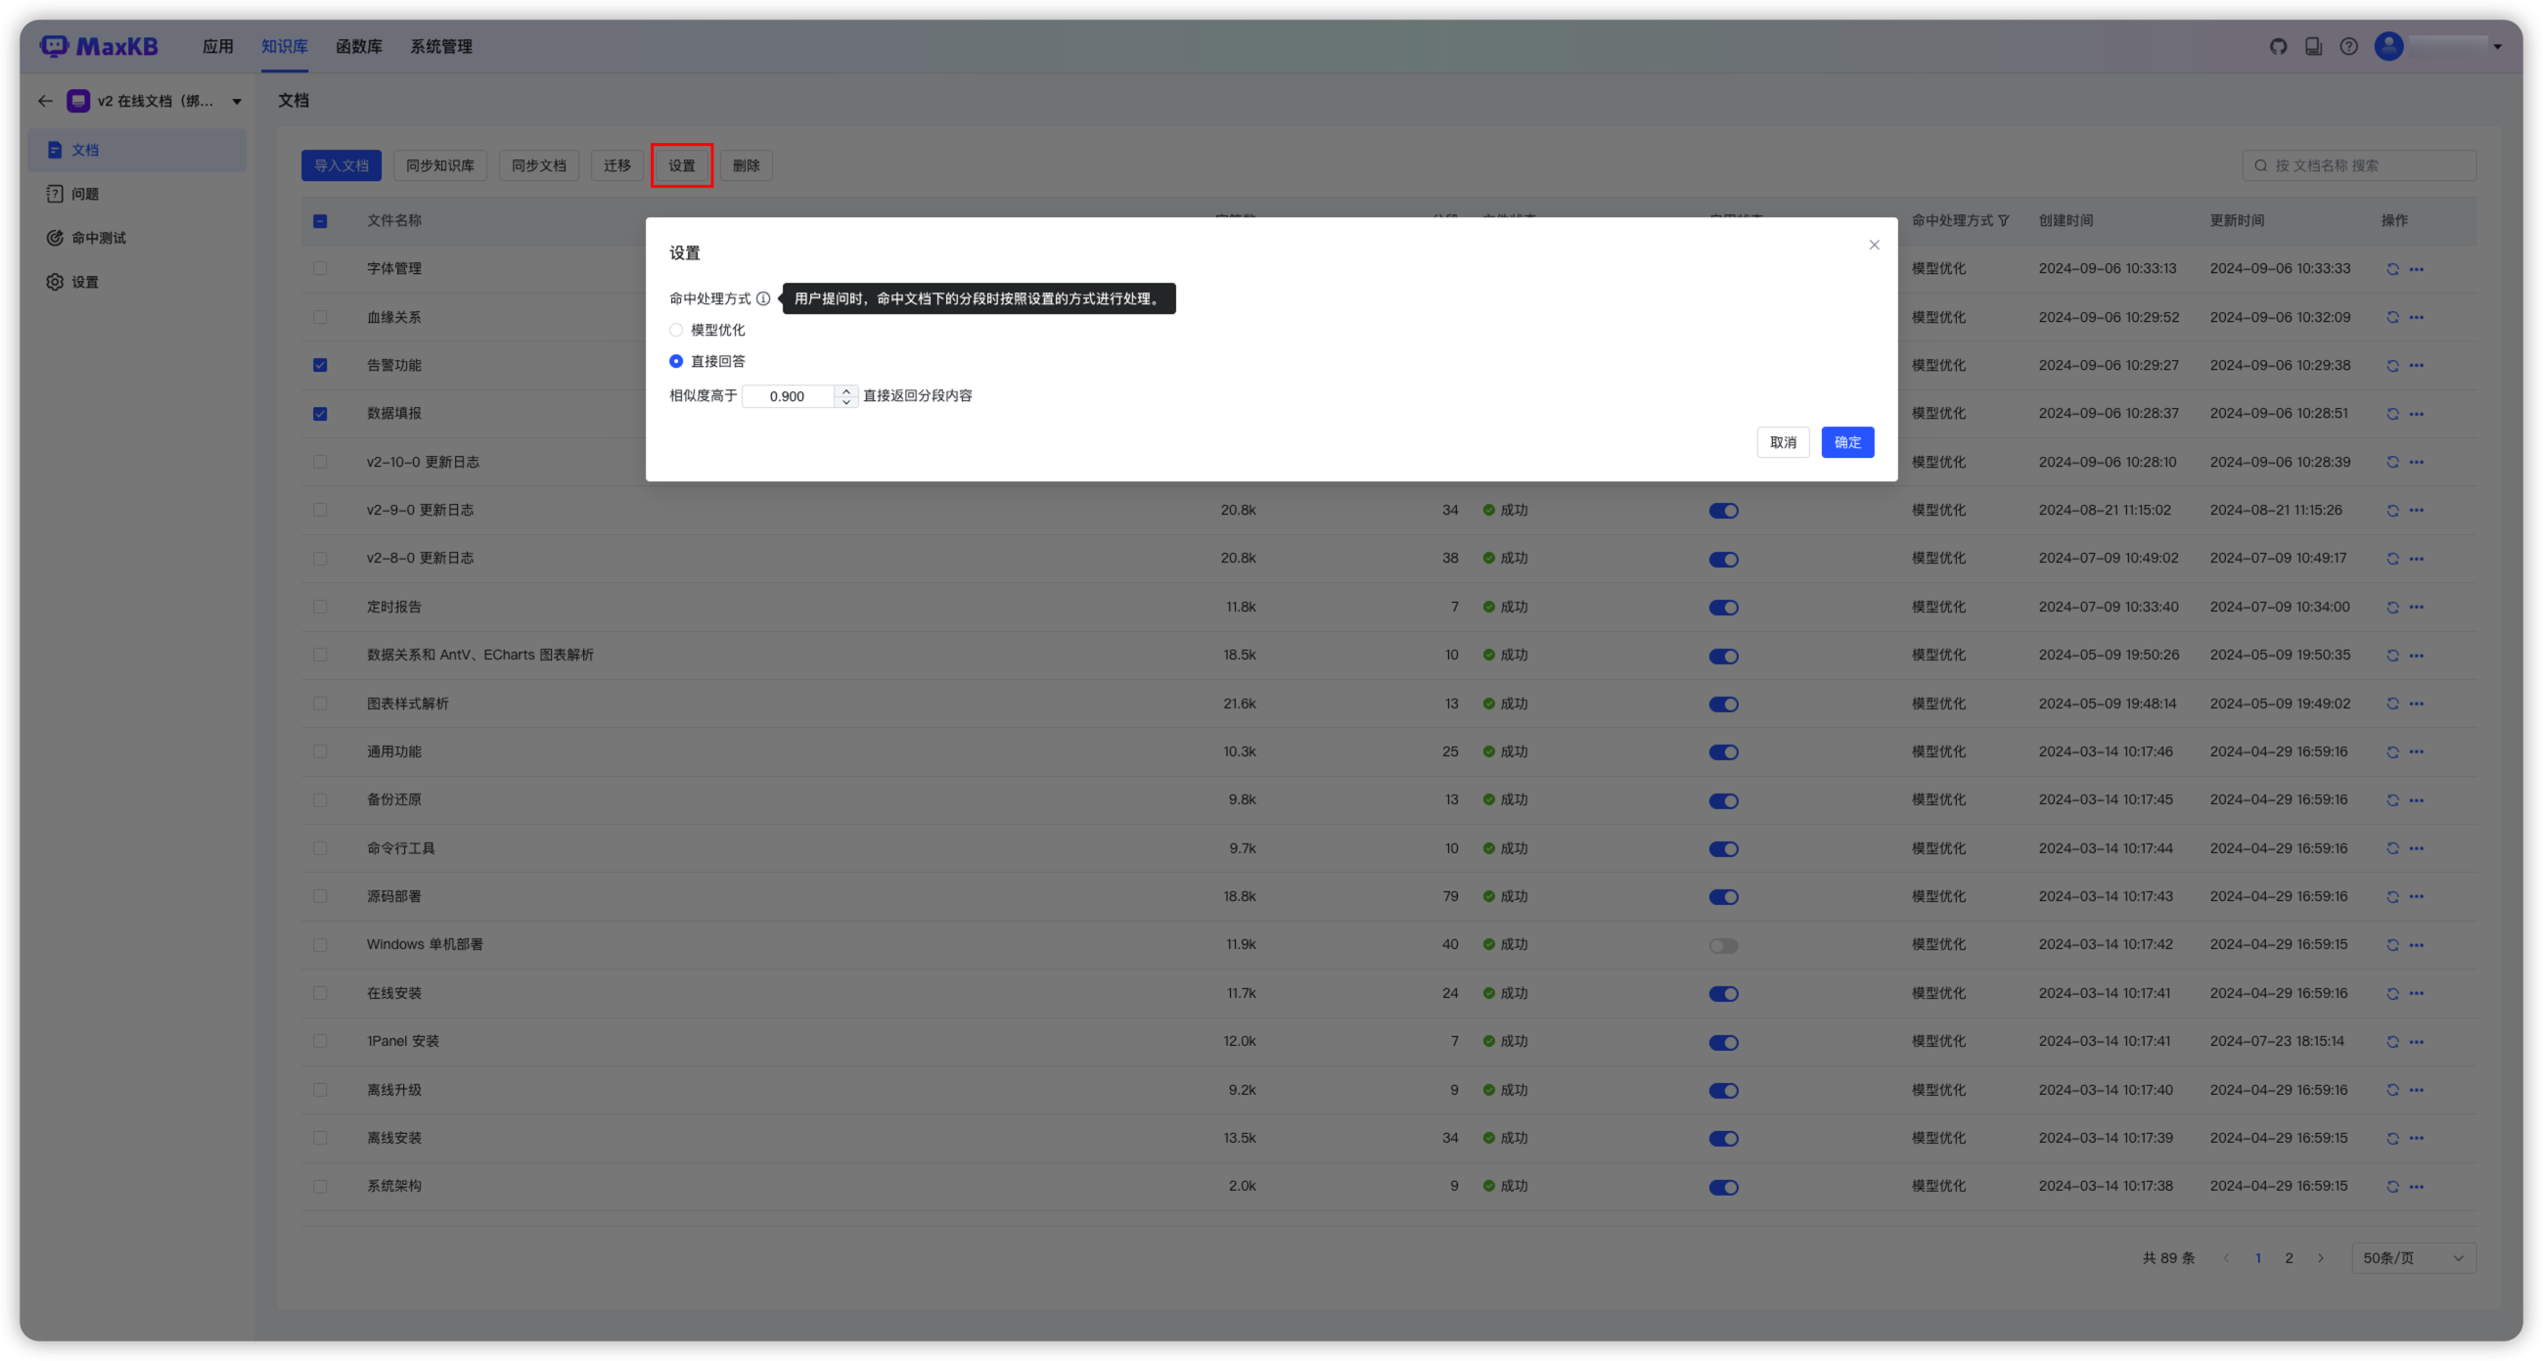Check the 定时报告 row checkbox
The height and width of the screenshot is (1361, 2543).
pos(320,607)
